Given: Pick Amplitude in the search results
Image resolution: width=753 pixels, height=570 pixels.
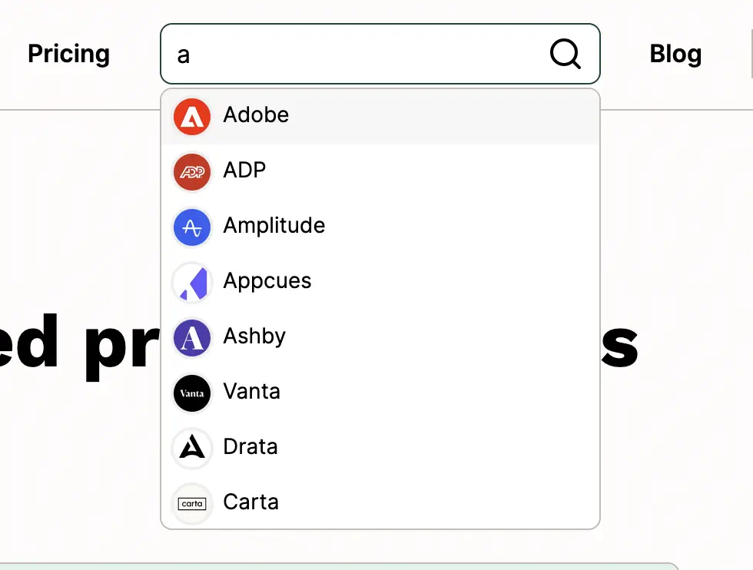Looking at the screenshot, I should click(380, 227).
